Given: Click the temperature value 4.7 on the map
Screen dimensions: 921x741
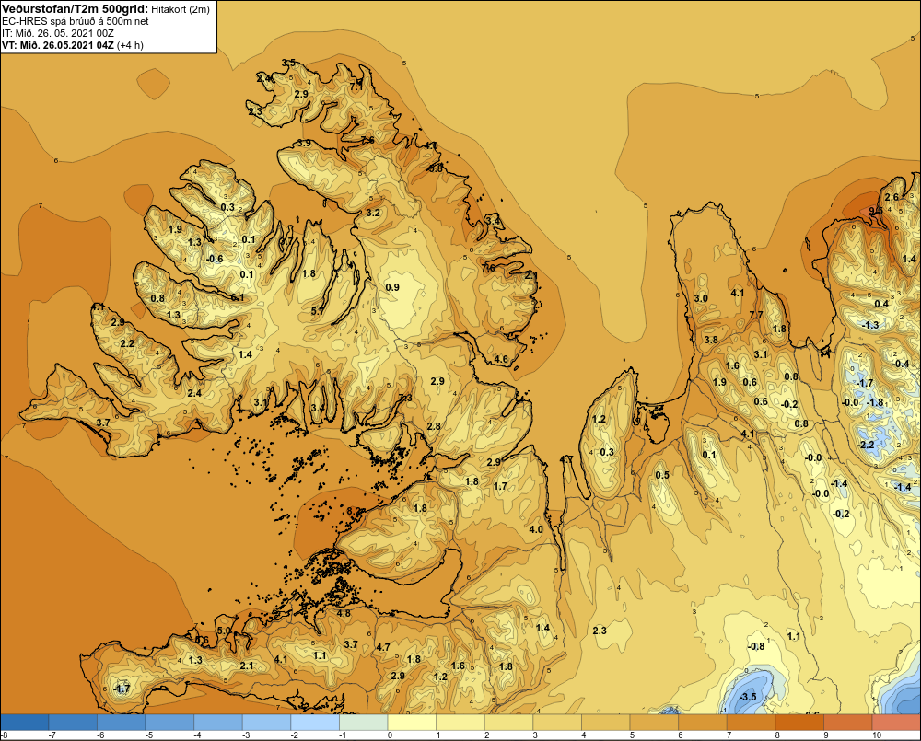Looking at the screenshot, I should tap(383, 647).
